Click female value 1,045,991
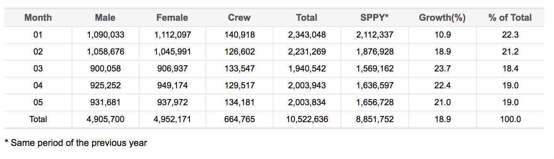Screen dimensions: 554x159 (x=173, y=52)
